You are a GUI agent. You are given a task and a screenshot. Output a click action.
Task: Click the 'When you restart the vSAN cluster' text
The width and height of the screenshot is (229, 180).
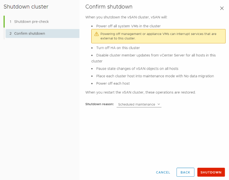click(x=140, y=92)
